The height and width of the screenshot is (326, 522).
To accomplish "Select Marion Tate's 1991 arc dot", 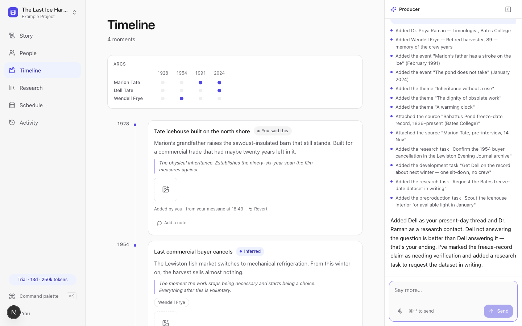I will pyautogui.click(x=200, y=83).
